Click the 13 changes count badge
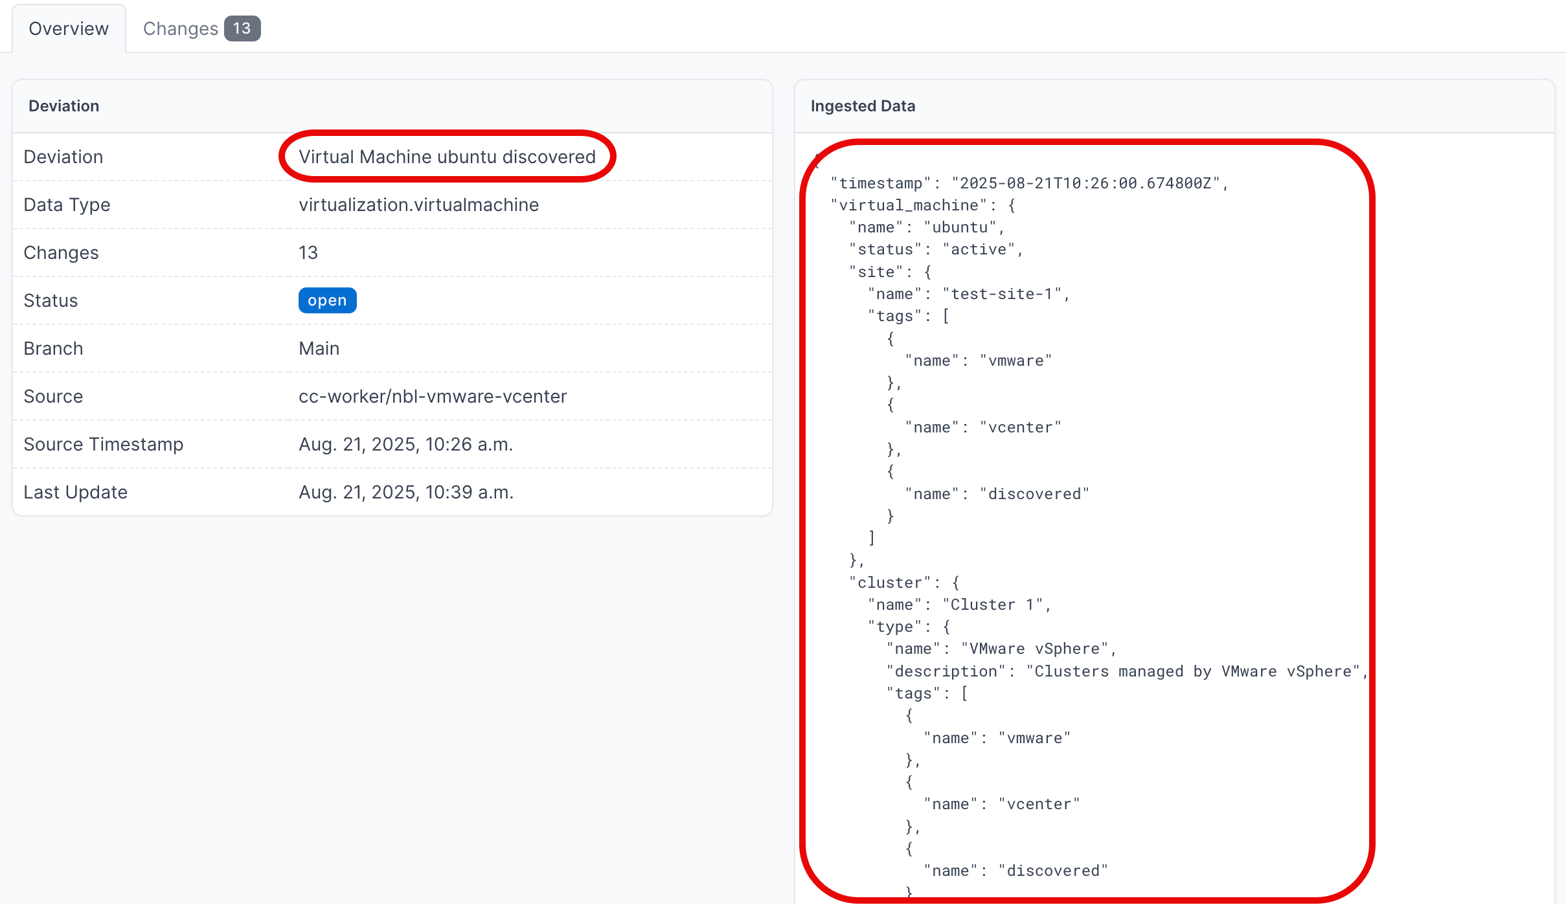The image size is (1566, 905). point(242,28)
